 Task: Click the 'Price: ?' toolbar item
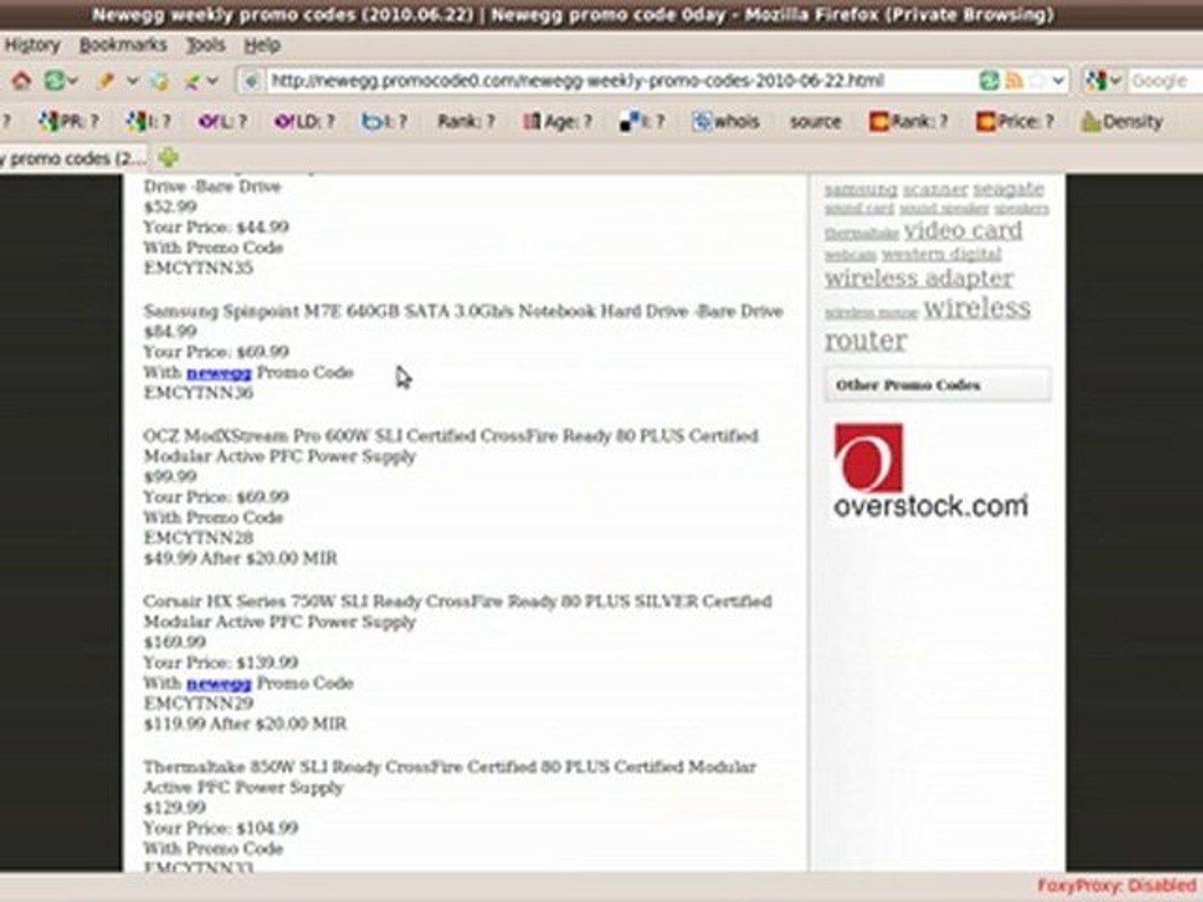[x=1016, y=122]
